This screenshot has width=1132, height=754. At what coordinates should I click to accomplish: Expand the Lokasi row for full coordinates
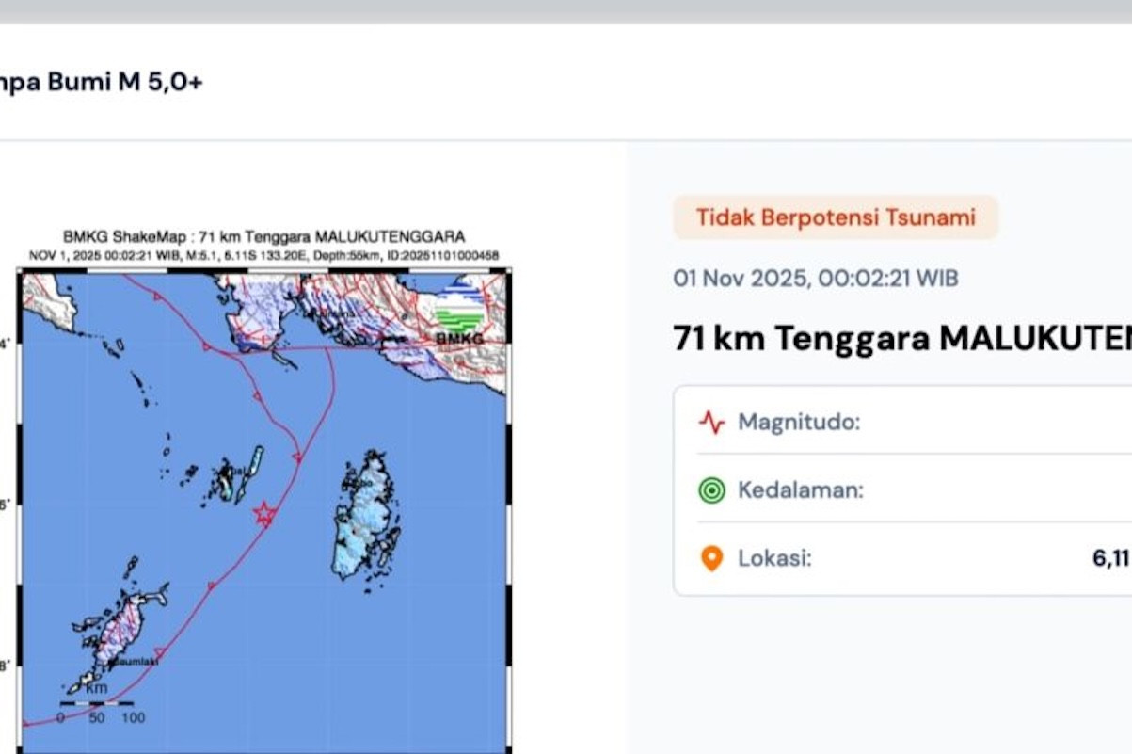pos(894,557)
